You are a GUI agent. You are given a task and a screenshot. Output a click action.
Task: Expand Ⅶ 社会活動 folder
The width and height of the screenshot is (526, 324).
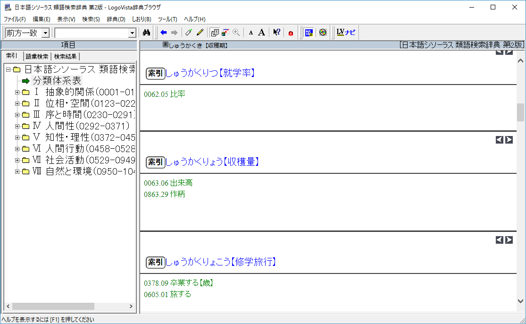tap(17, 160)
